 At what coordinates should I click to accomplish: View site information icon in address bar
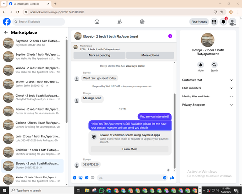[26, 12]
